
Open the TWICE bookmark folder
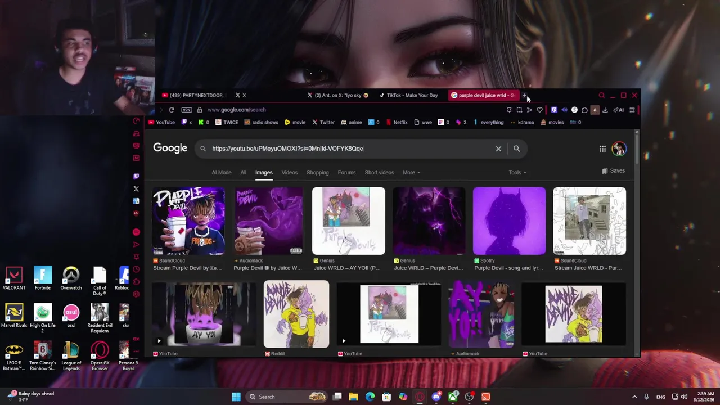[x=227, y=122]
